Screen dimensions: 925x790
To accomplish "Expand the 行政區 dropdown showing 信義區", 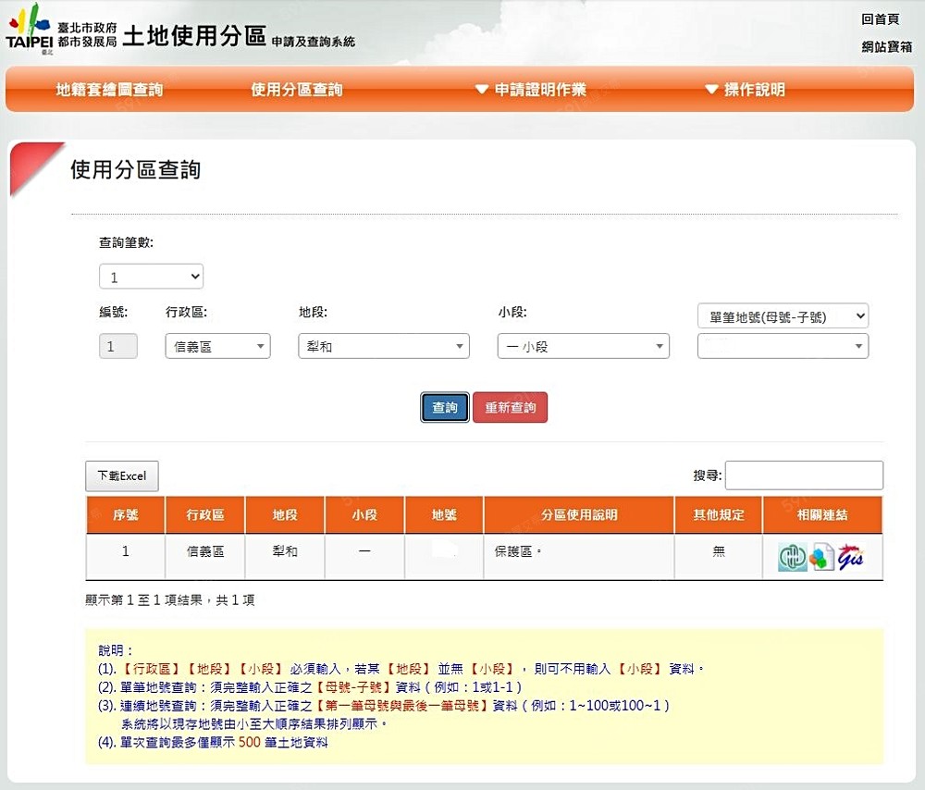I will [x=217, y=347].
